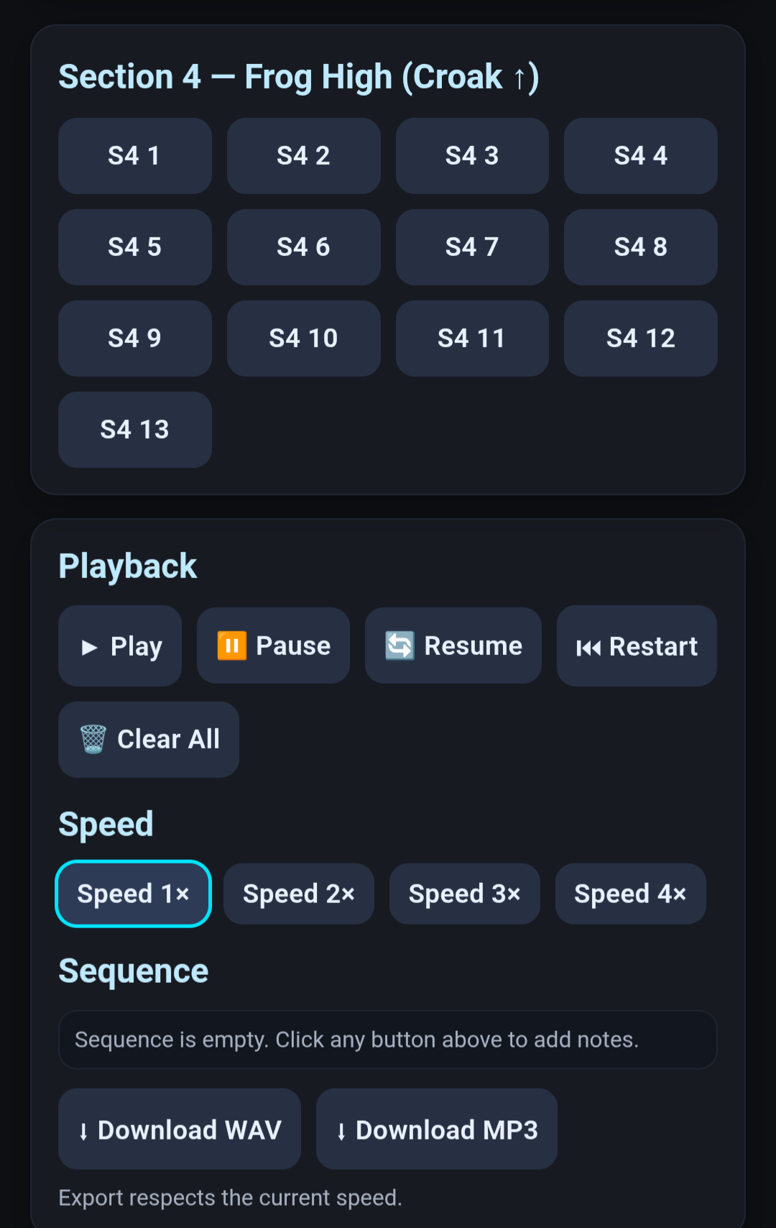Start playback with the Play button

120,646
